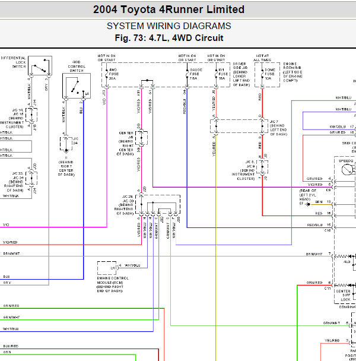
Task: Click the ground symbol below J/C 24
Action: coord(66,151)
